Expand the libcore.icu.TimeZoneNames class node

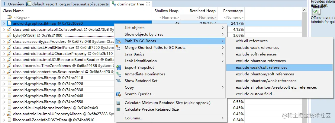4,65
